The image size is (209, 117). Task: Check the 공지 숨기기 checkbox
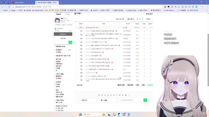tap(126, 19)
